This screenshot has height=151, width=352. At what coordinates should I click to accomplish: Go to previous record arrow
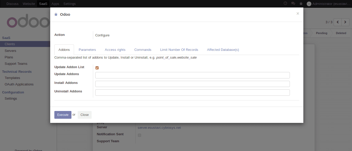[x=338, y=22]
